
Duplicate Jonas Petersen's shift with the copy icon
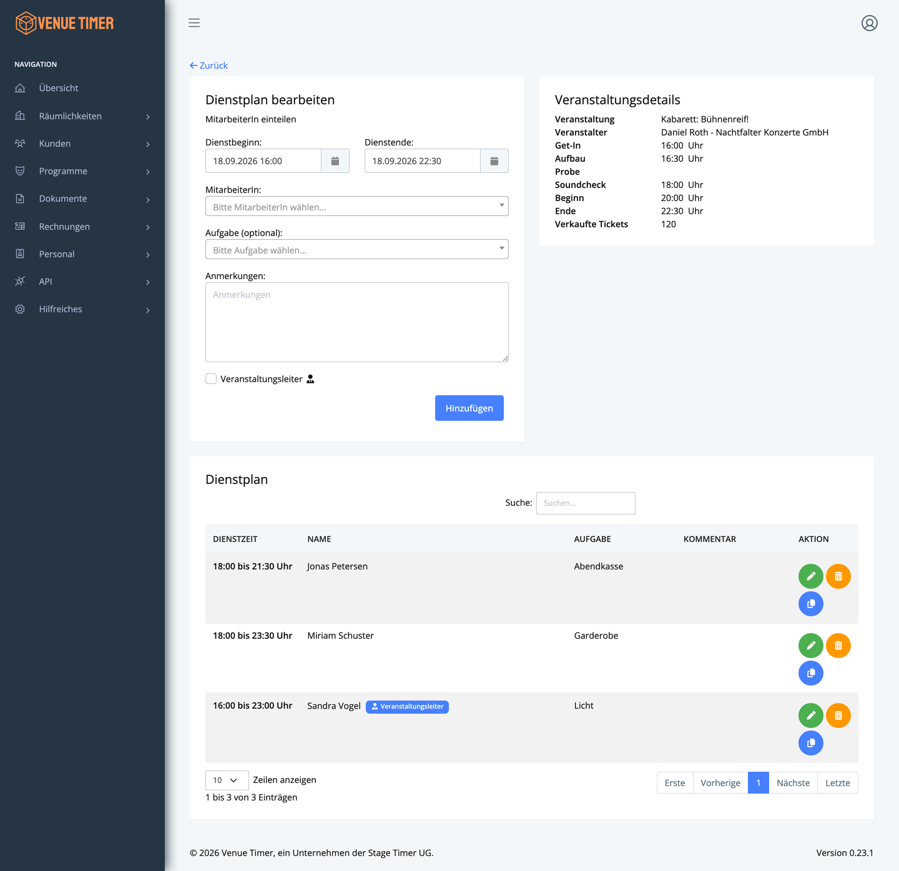click(811, 604)
